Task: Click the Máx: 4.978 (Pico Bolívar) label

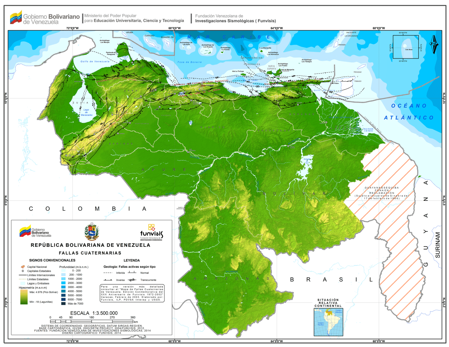Action: click(x=44, y=292)
